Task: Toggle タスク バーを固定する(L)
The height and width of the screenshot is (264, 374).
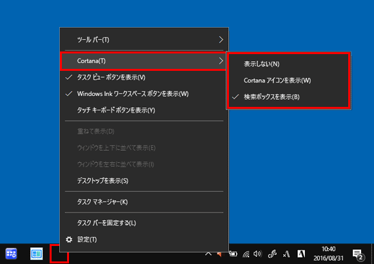Action: coord(144,223)
